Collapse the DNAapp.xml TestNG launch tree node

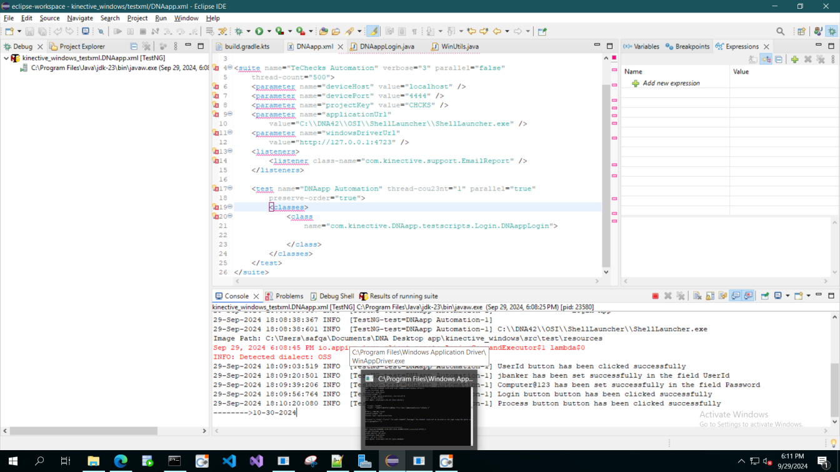tap(6, 58)
